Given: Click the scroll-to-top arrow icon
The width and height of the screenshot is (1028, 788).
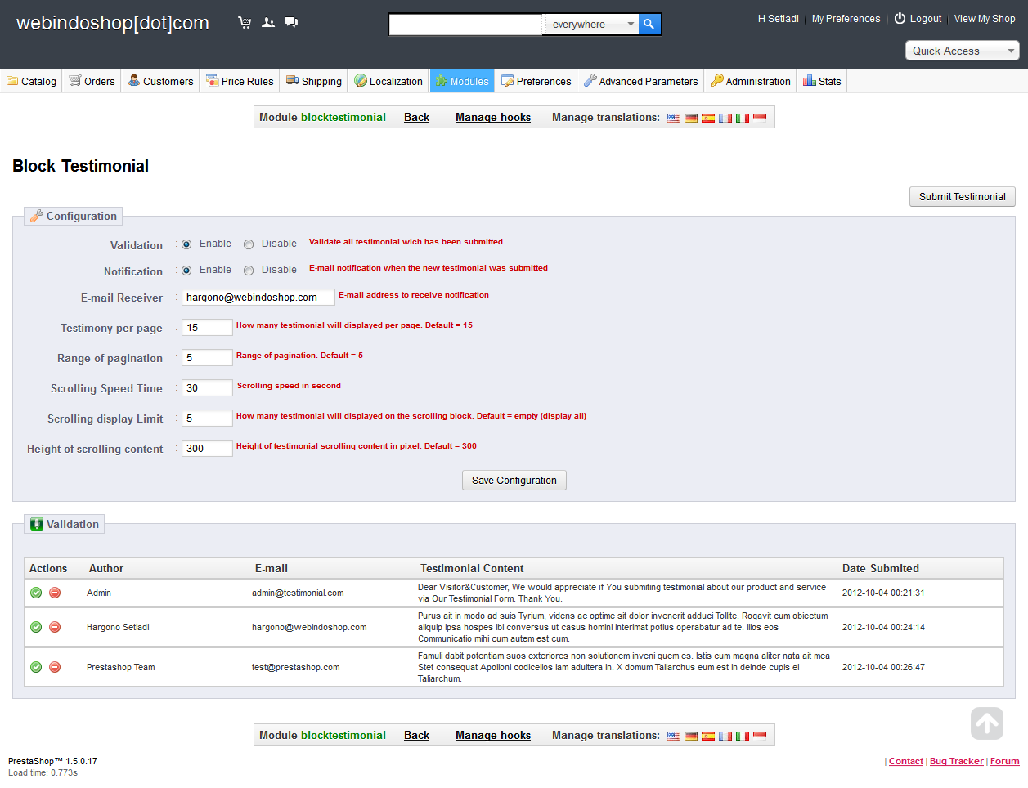Looking at the screenshot, I should point(987,723).
